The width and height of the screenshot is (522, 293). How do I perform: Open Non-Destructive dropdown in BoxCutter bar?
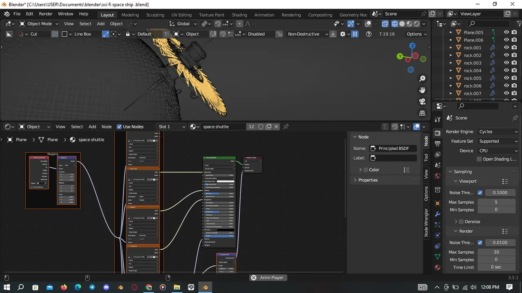tap(308, 34)
